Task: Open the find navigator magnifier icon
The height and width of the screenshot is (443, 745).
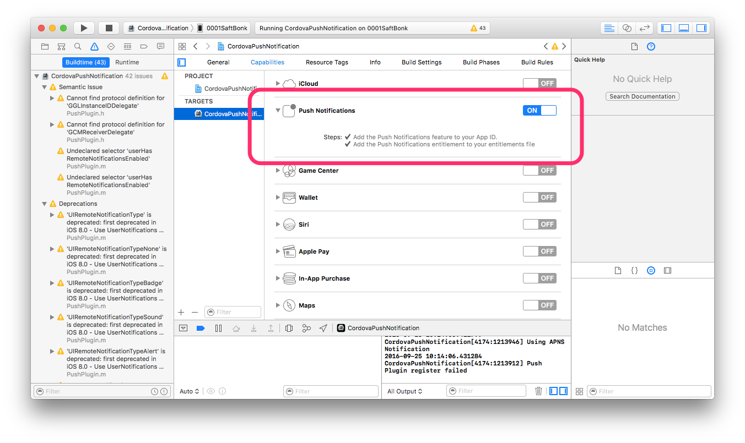Action: tap(78, 46)
